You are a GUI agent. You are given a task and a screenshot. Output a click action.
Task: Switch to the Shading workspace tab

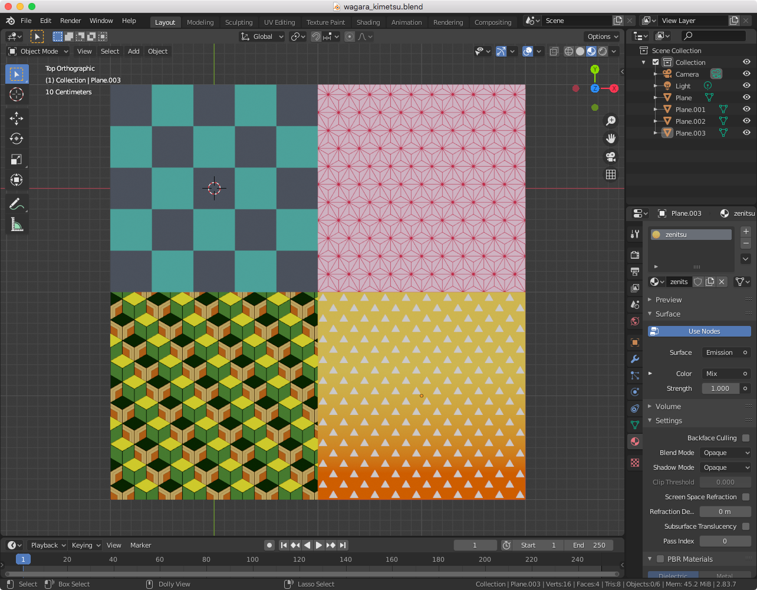pos(368,22)
